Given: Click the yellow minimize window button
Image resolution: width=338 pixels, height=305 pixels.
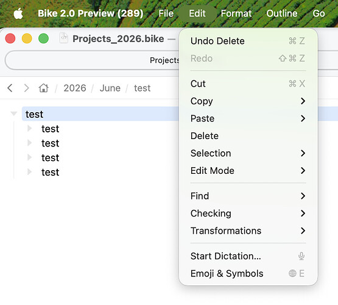Looking at the screenshot, I should pos(27,38).
